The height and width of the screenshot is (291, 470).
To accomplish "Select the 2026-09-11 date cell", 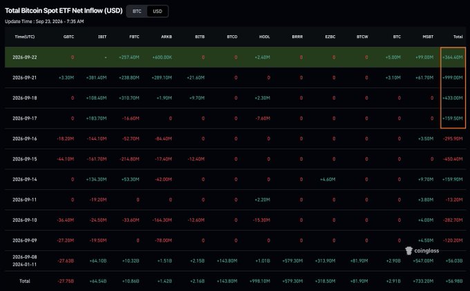I will (x=25, y=200).
